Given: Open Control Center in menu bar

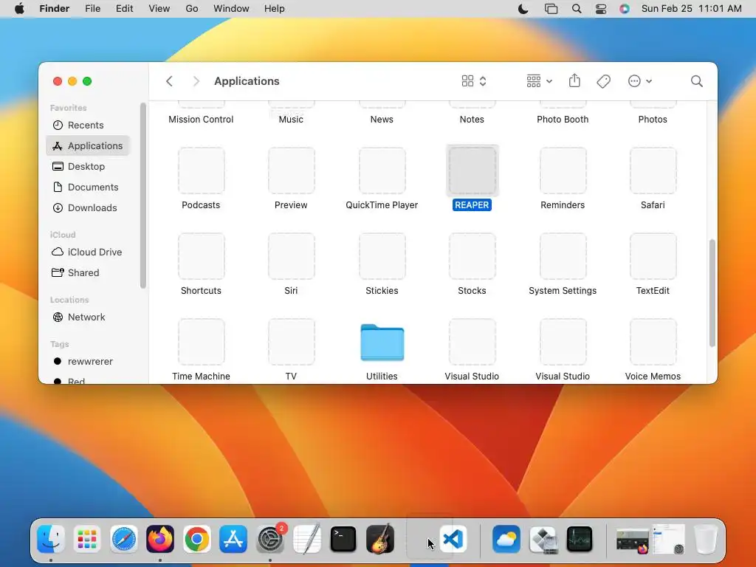Looking at the screenshot, I should [601, 9].
